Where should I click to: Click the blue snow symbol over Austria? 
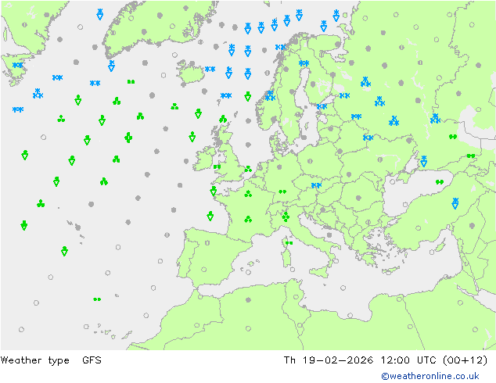click(x=316, y=185)
